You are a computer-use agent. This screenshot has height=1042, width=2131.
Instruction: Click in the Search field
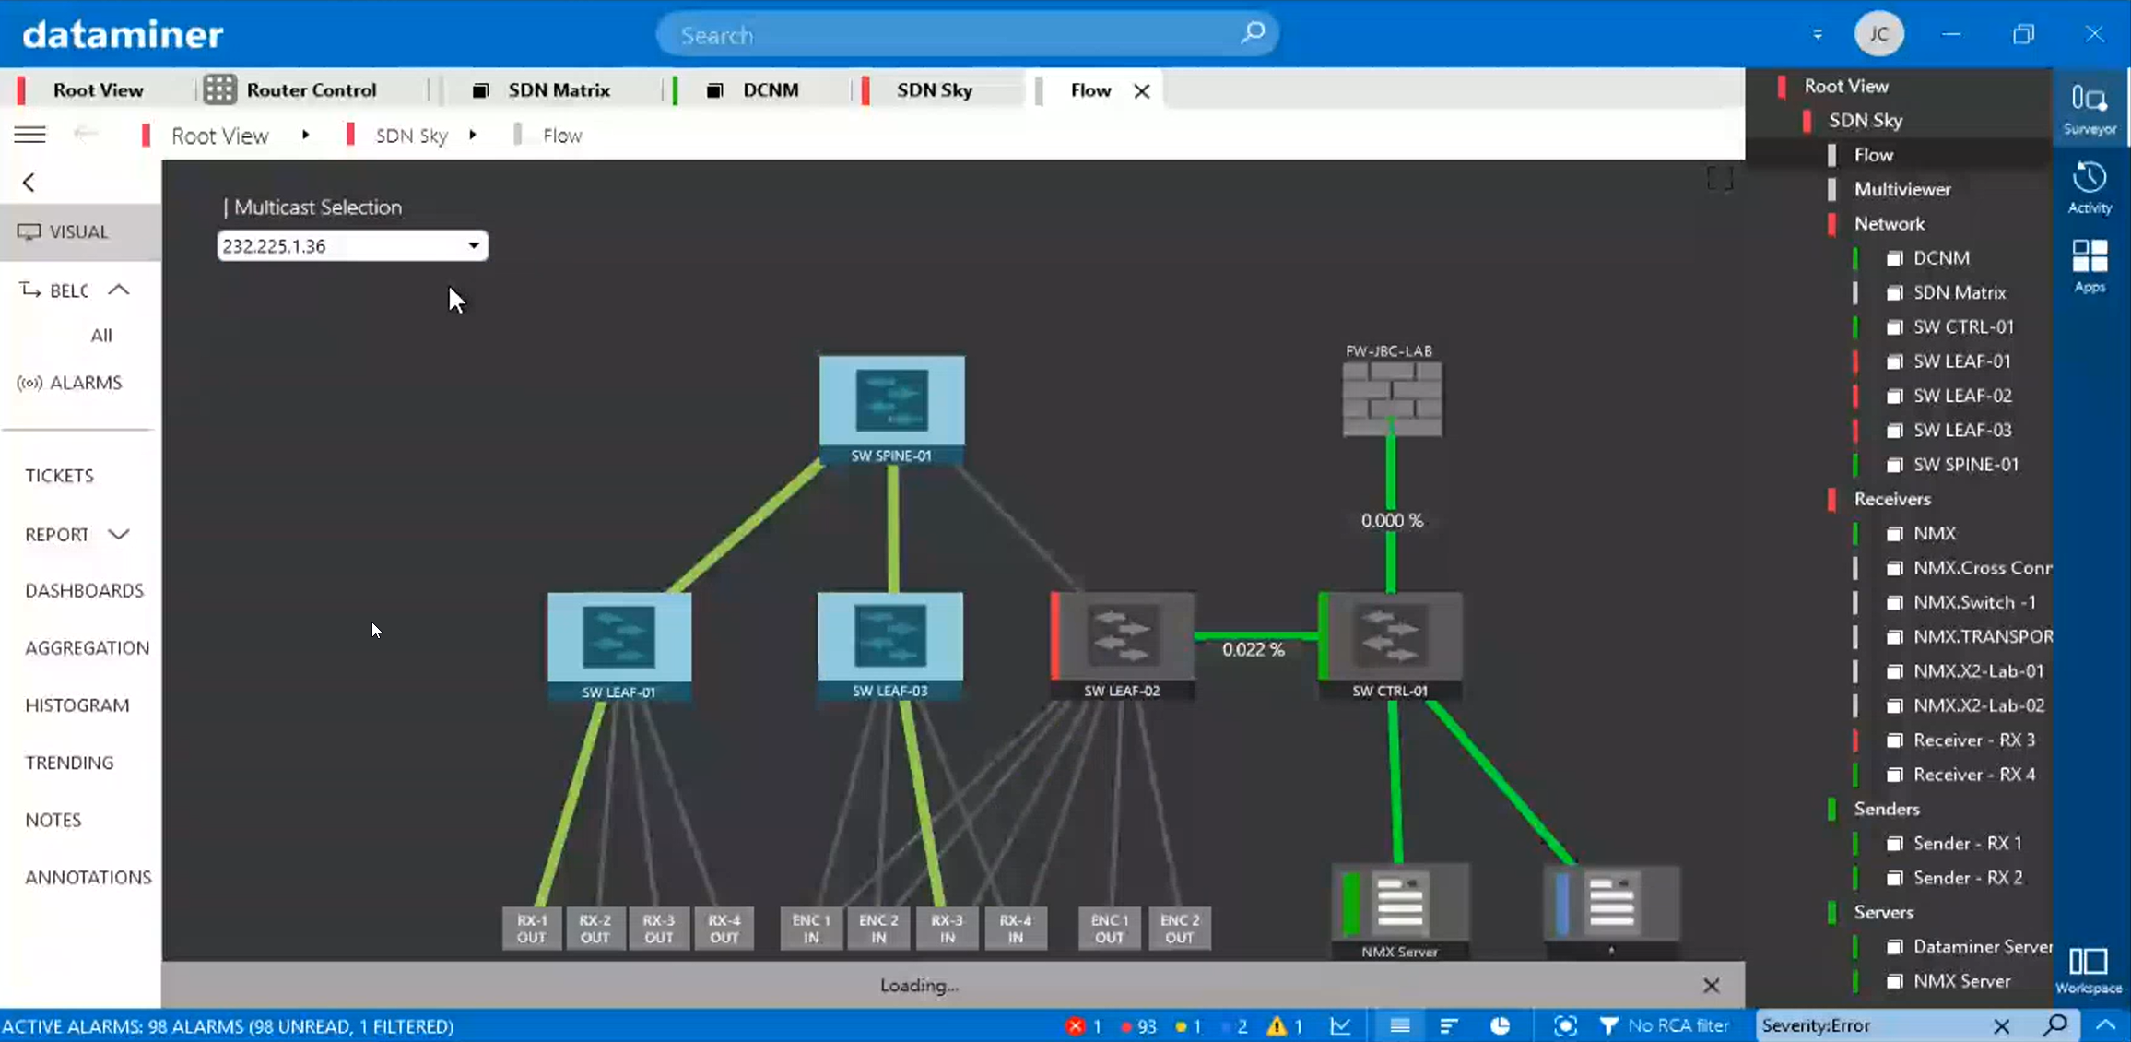pyautogui.click(x=967, y=34)
